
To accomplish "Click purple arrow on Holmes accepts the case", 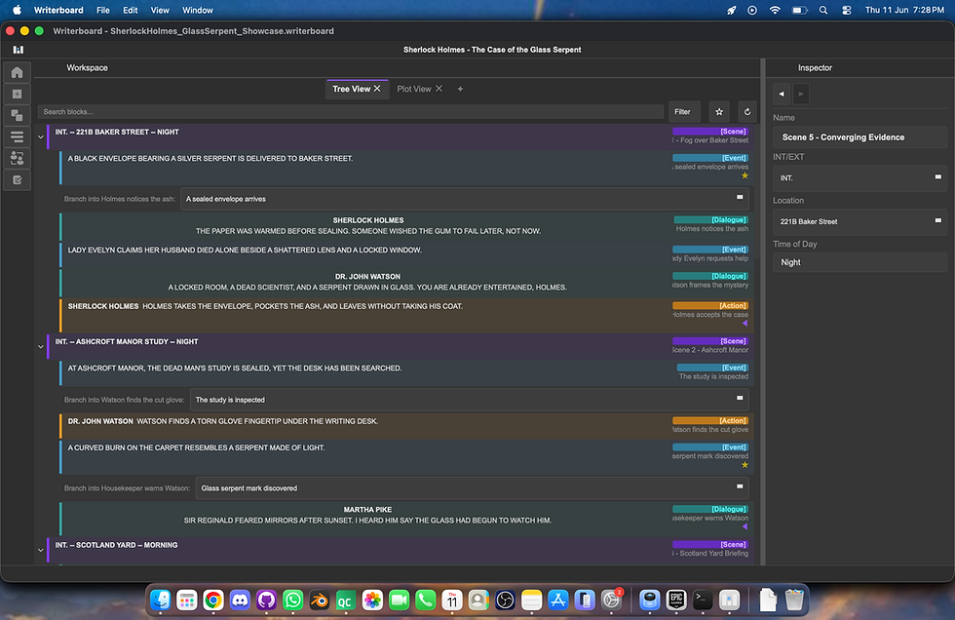I will pos(745,324).
